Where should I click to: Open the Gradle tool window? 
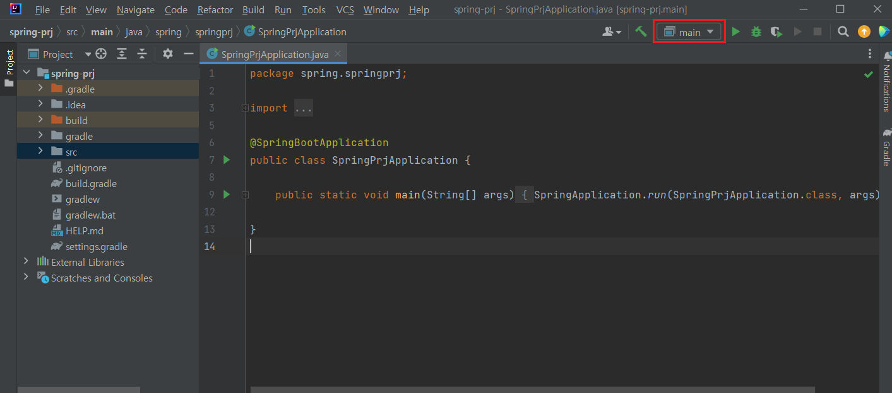(886, 147)
